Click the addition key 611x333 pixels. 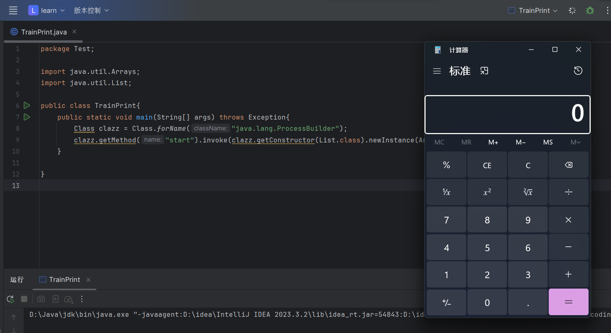tap(569, 274)
